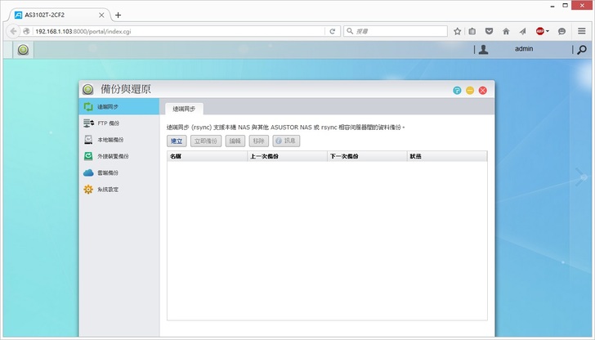
Task: Click the Firefox search input field
Action: pos(396,31)
